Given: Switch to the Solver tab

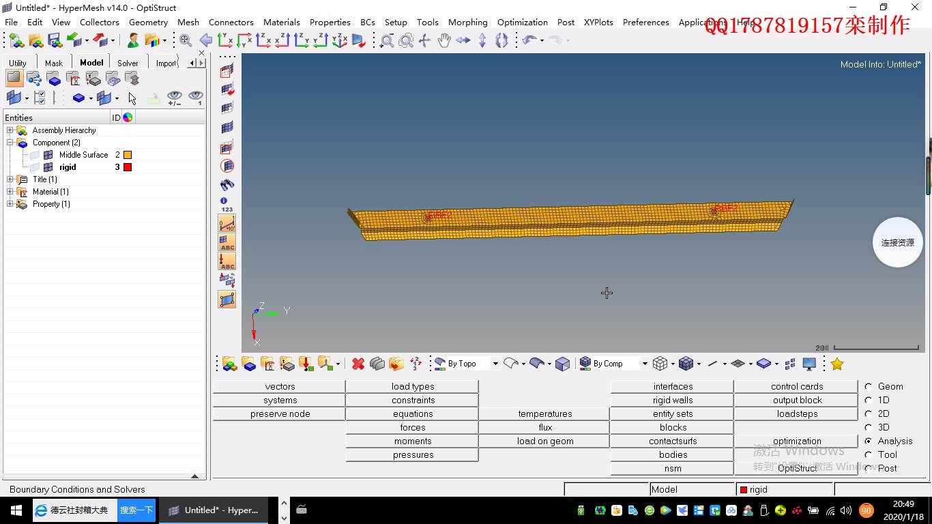Looking at the screenshot, I should point(128,63).
